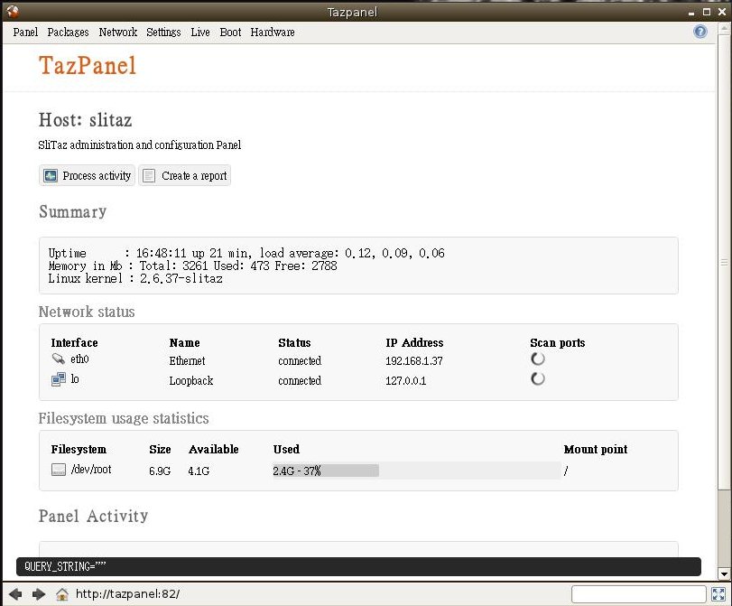Click the filesystem usage progress bar

(416, 471)
